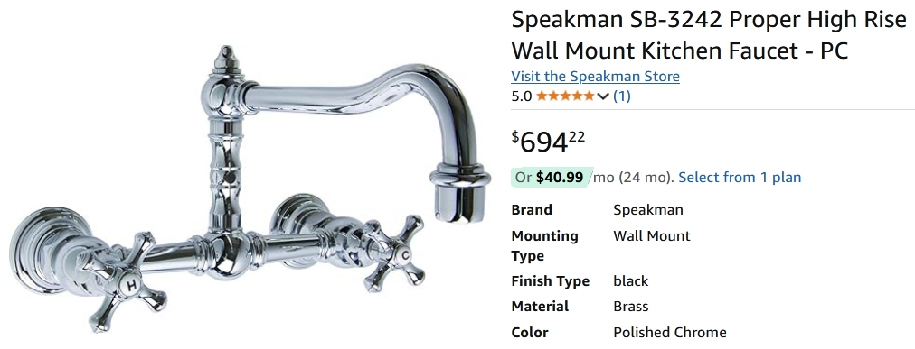
Task: Click the Mounting Type value Wall Mount
Action: pyautogui.click(x=651, y=236)
